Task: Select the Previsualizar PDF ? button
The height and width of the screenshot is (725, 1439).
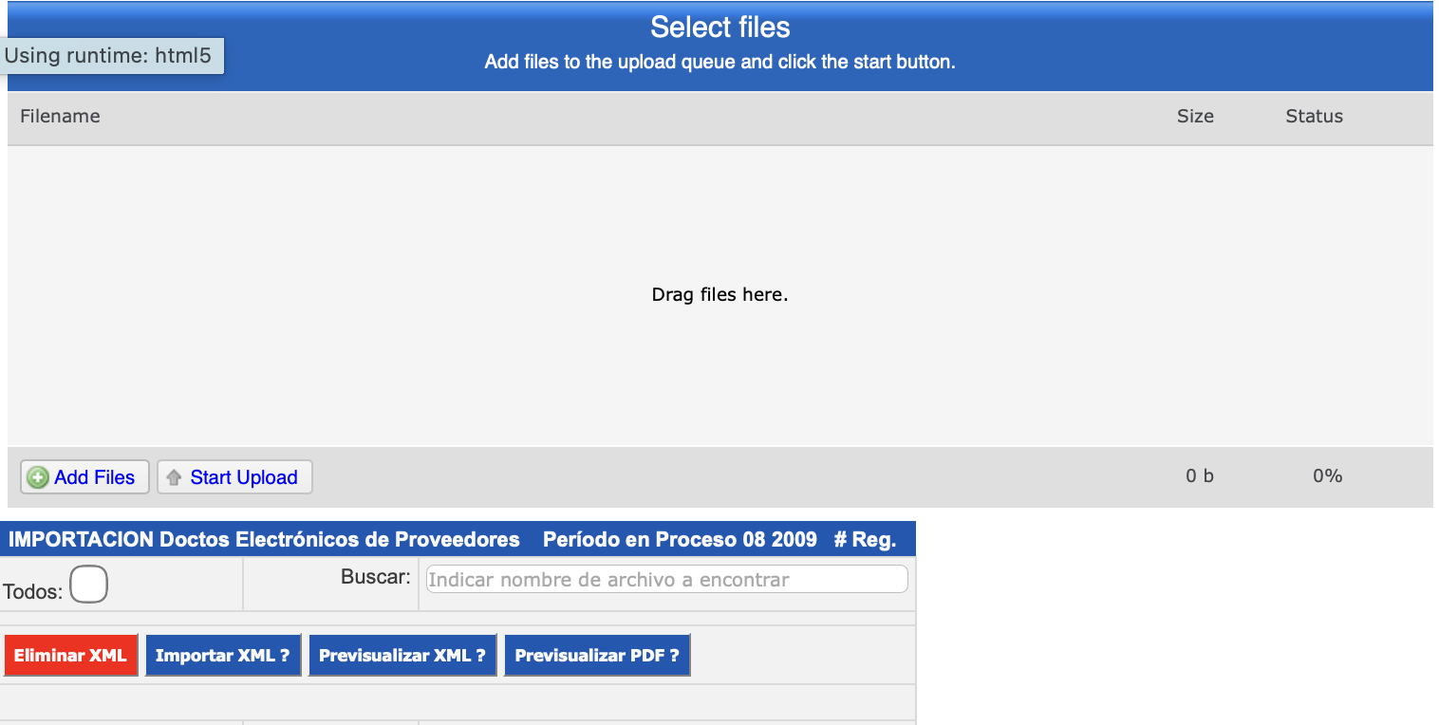Action: 597,656
